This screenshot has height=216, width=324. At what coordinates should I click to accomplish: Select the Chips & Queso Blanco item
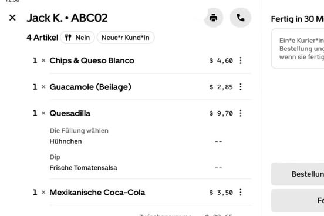(x=92, y=60)
